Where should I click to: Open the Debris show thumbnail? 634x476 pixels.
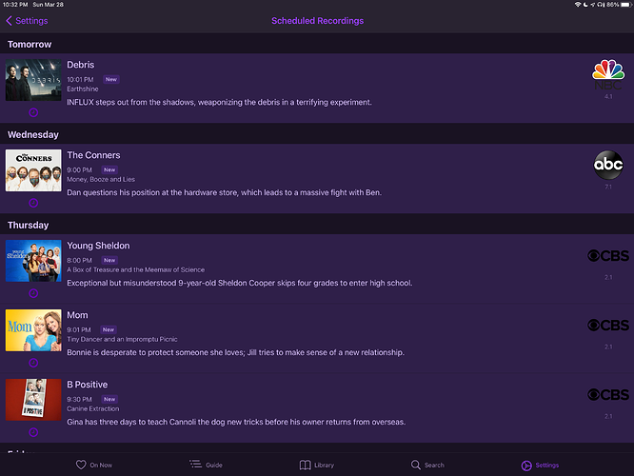(x=33, y=81)
